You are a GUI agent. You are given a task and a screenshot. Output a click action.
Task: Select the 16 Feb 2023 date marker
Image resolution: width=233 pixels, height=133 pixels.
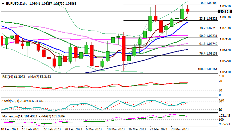31,129
